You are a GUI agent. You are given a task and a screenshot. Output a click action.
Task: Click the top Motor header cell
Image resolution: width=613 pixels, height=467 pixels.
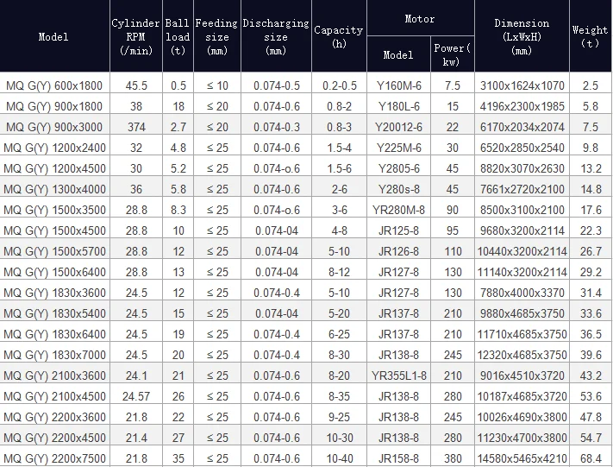(421, 18)
